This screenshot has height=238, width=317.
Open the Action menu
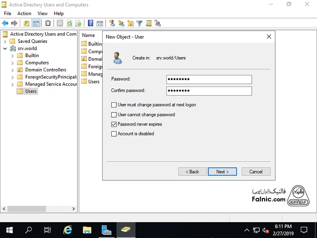coord(24,14)
